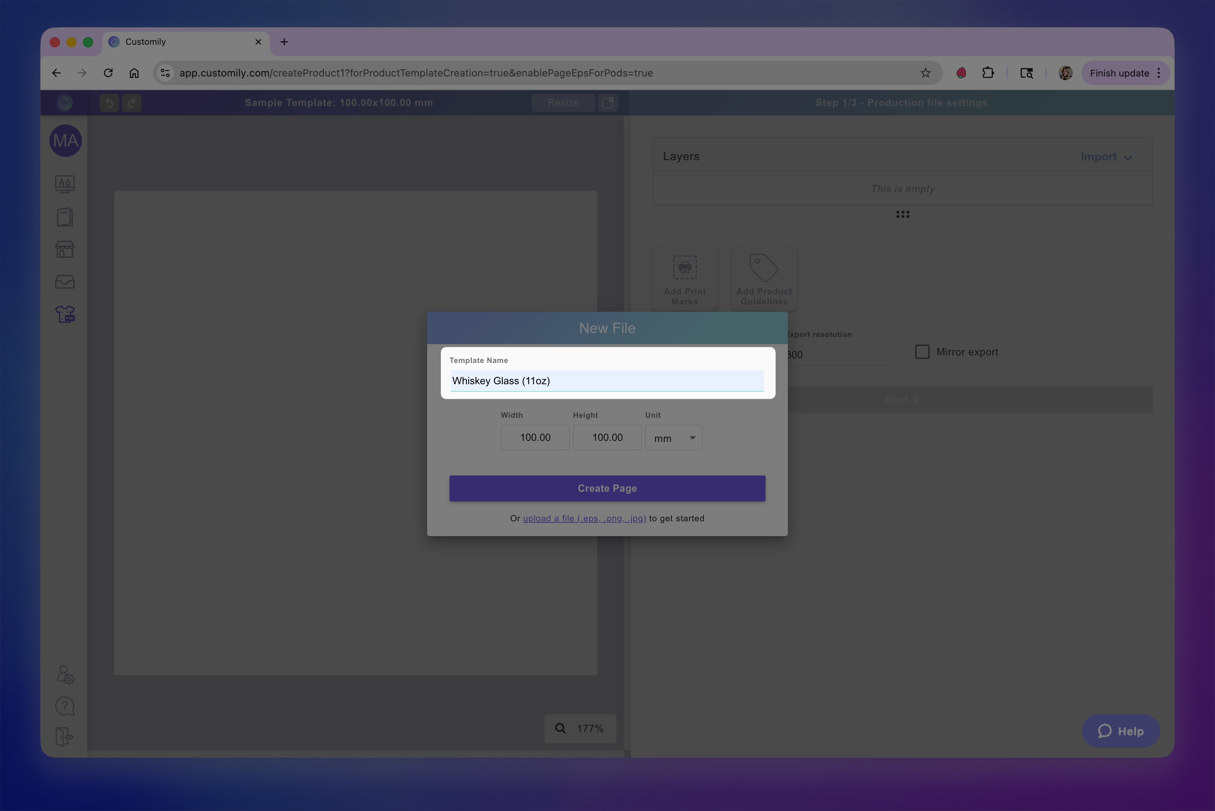
Task: Click the Template Name input field
Action: [607, 381]
